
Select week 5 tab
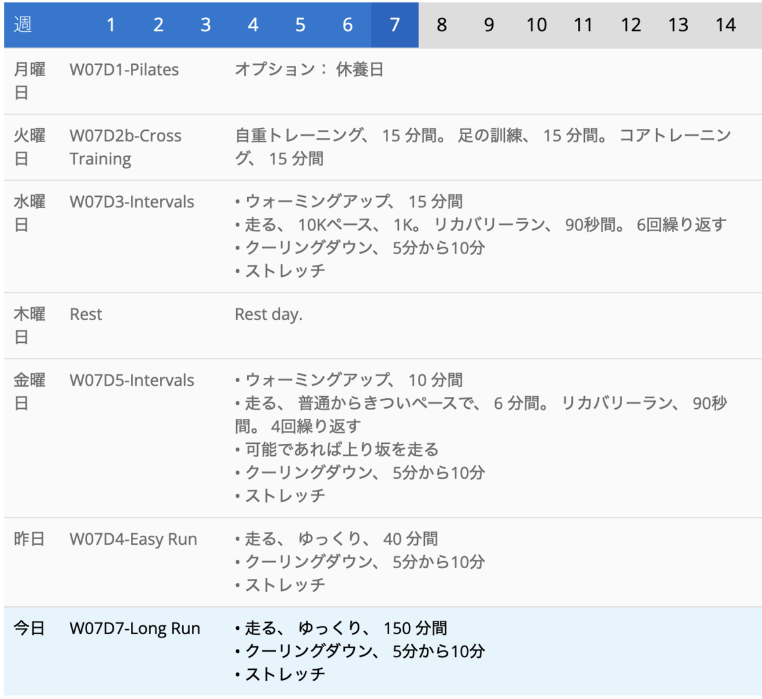(x=300, y=25)
